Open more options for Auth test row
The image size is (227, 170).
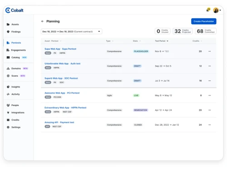coord(210,66)
